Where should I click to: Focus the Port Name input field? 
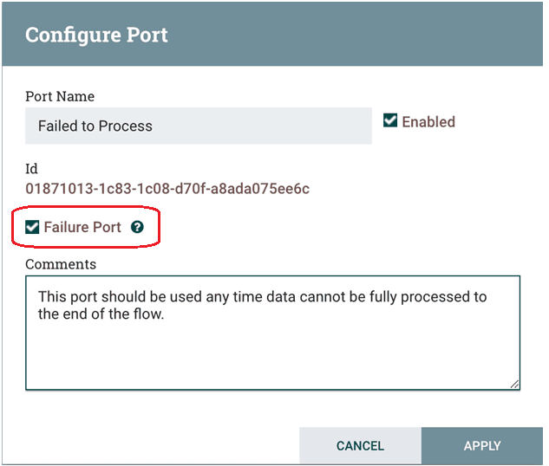[x=199, y=126]
